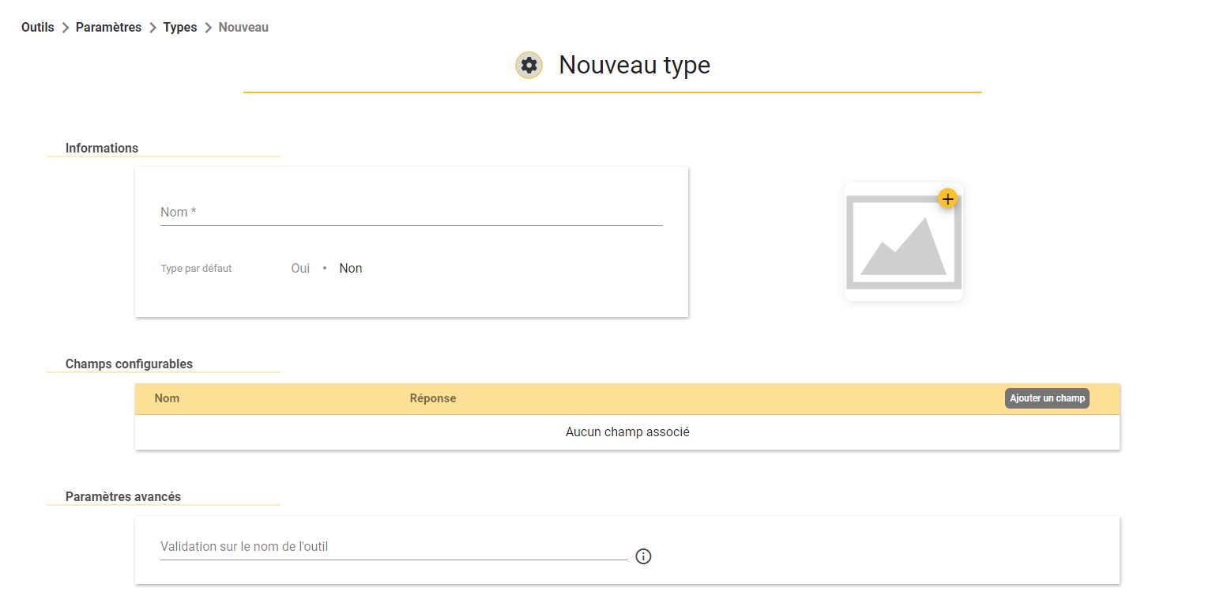Focus the Validation sur le nom de l'outil field
Viewport: 1231px width, 603px height.
point(393,547)
